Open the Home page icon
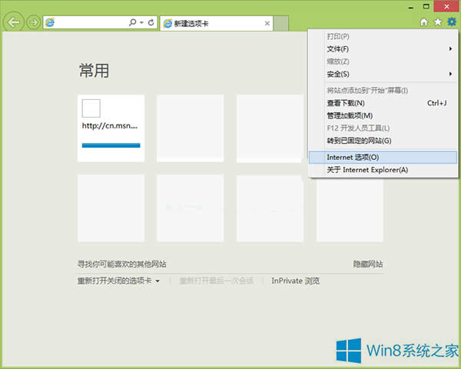The width and height of the screenshot is (461, 369). (x=423, y=22)
